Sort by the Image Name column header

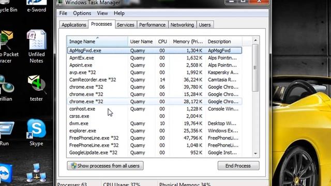97,41
